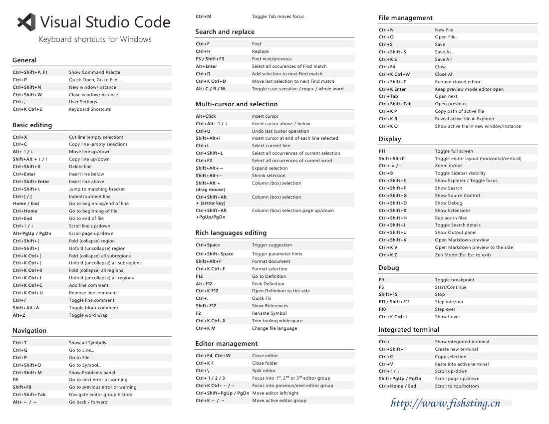Click the 'Keyboard Shortcuts' description
This screenshot has height=424, width=549.
(90, 109)
